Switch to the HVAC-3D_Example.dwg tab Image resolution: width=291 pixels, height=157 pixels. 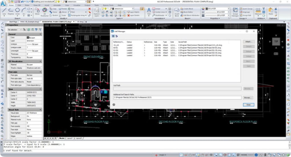30,22
